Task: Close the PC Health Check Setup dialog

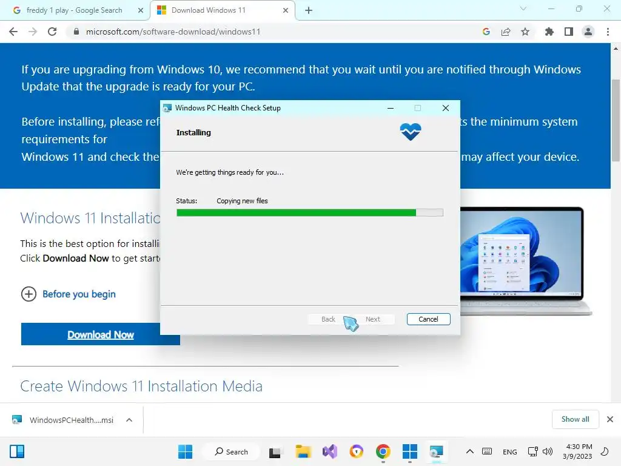Action: pyautogui.click(x=446, y=108)
